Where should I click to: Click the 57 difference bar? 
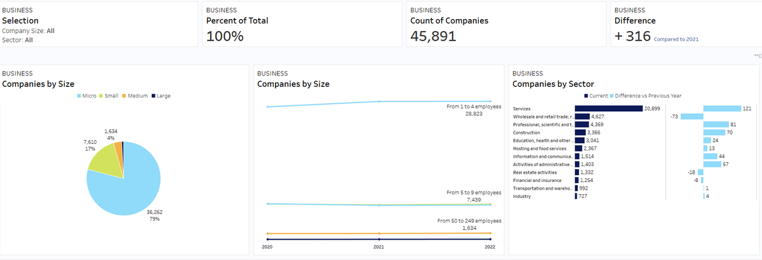712,164
